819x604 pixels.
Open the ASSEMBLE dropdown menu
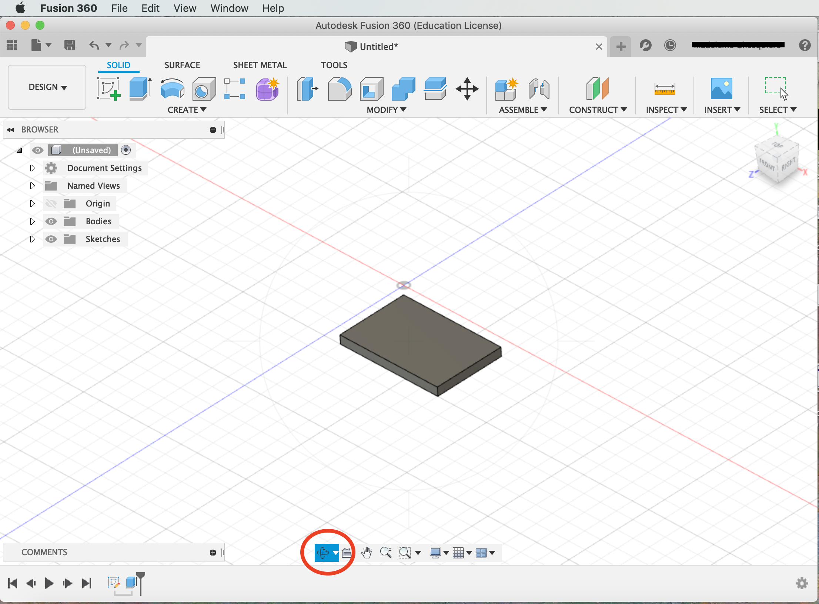(x=523, y=110)
